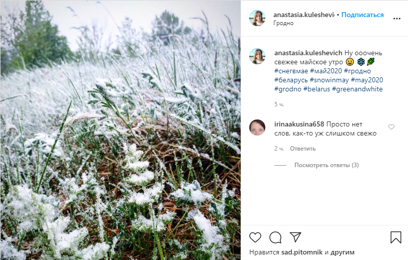Open hashtag #greenandwhite
Image resolution: width=408 pixels, height=260 pixels.
tap(357, 89)
